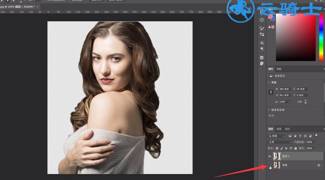Open the Layers panel menu
325x180 pixels.
(324, 129)
